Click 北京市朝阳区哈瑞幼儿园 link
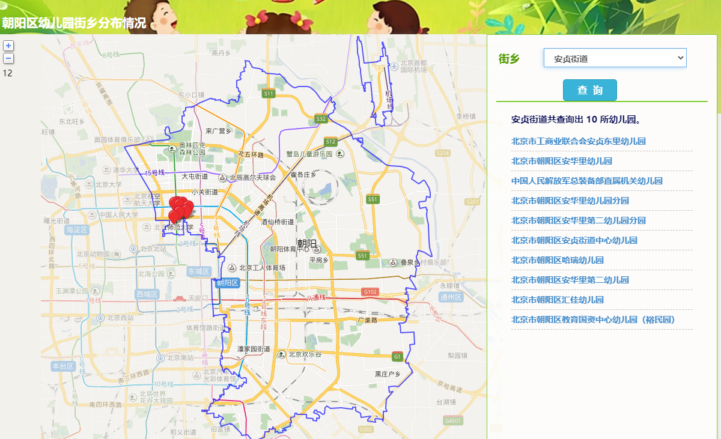 tap(557, 260)
